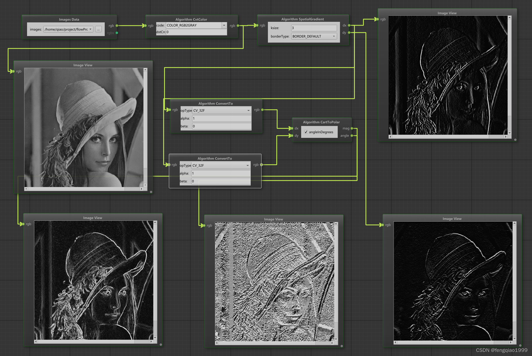Select rgb input port of upper ConvertTo node
The width and height of the screenshot is (532, 356).
(170, 110)
